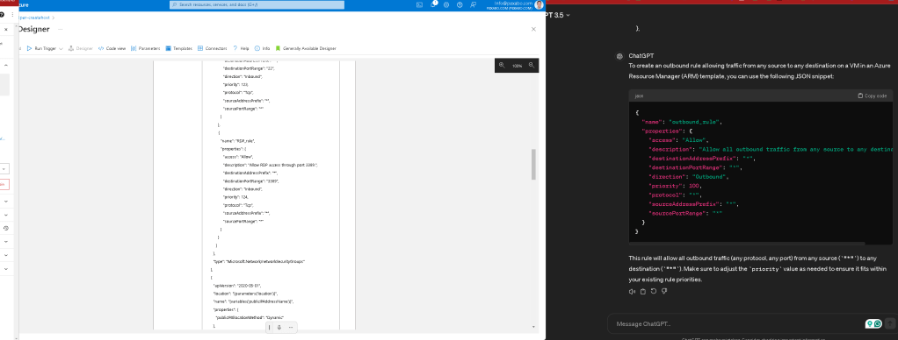Image resolution: width=898 pixels, height=340 pixels.
Task: Click the Azure search resources box
Action: pos(257,4)
